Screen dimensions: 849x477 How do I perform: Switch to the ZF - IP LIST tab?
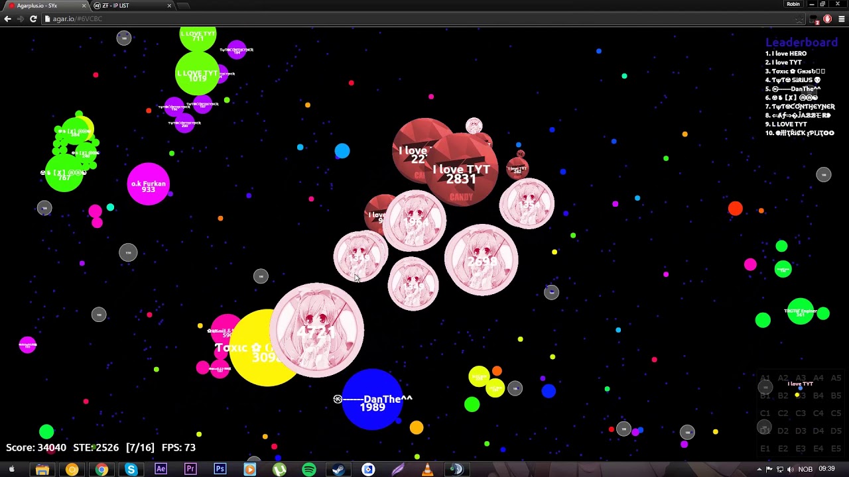coord(133,5)
